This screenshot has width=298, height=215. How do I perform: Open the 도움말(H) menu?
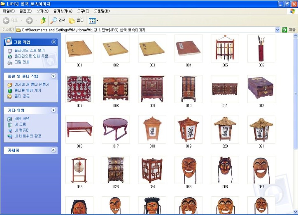tap(102, 11)
